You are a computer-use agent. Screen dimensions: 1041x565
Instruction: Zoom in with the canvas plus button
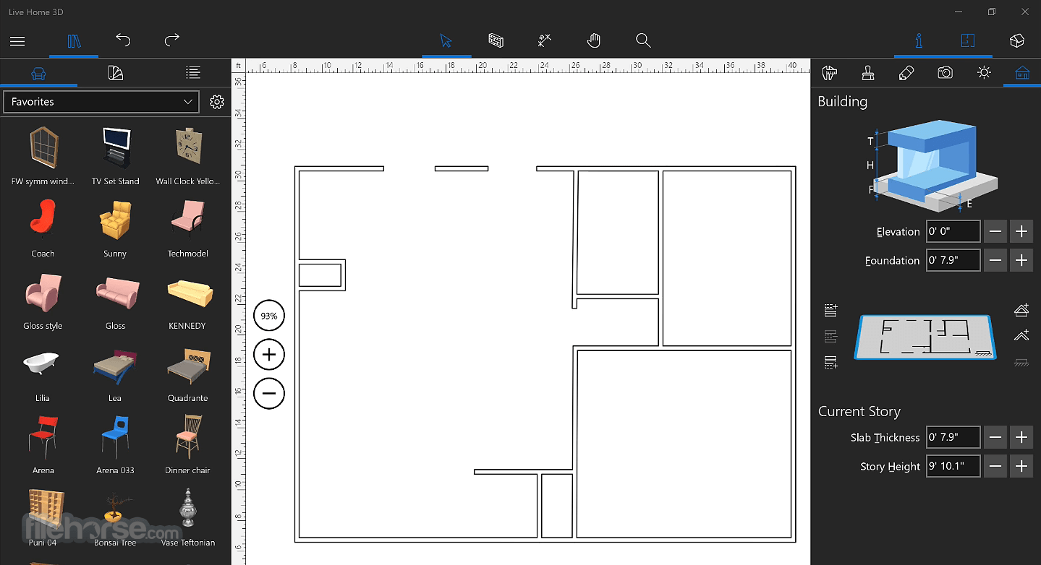pos(269,355)
